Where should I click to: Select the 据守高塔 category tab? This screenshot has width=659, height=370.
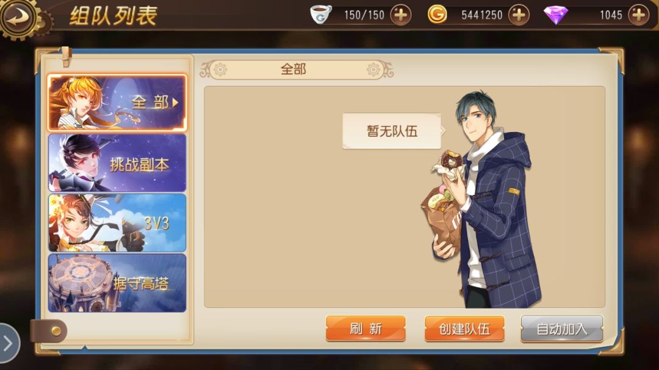coord(117,283)
